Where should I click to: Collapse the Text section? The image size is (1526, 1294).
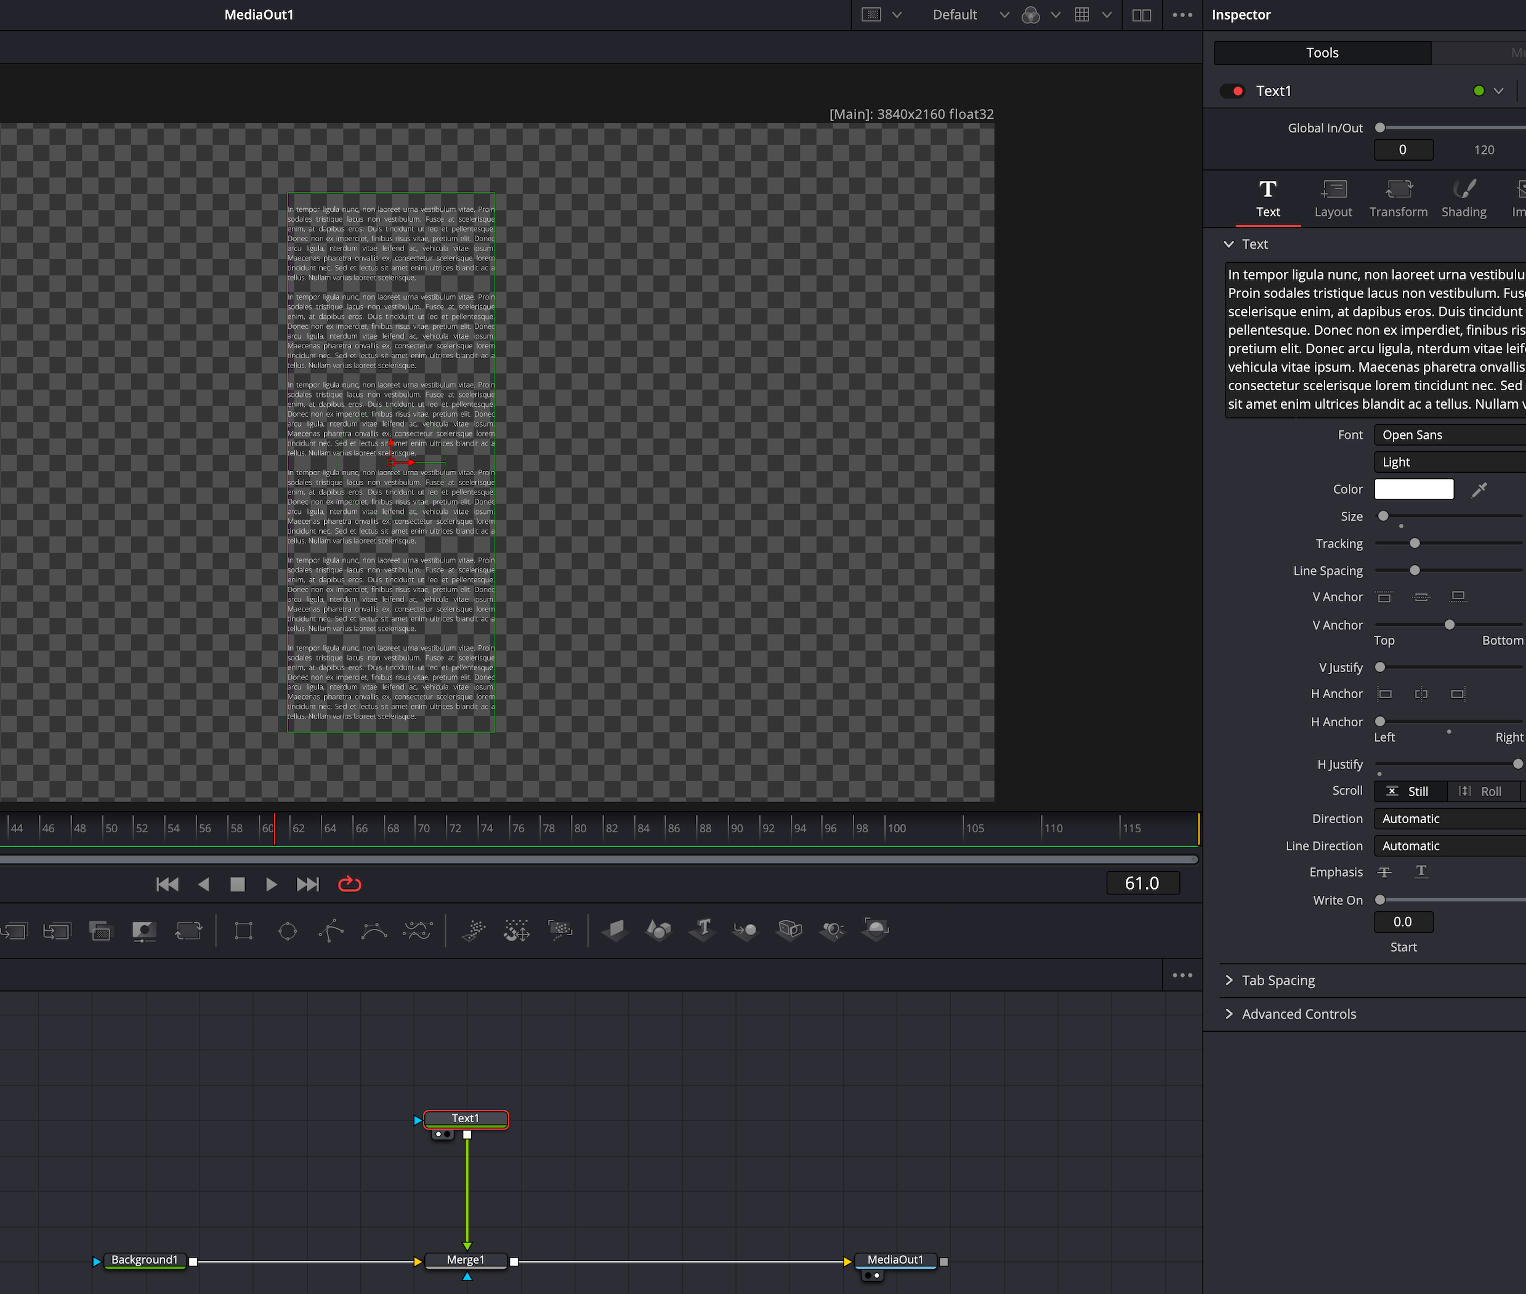point(1229,244)
